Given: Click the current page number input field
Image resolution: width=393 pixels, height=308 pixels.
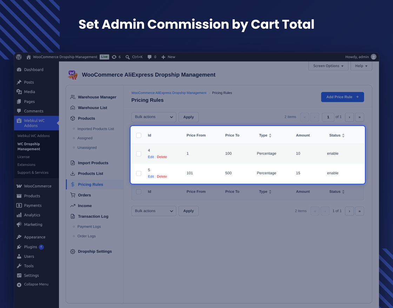Looking at the screenshot, I should (x=328, y=117).
